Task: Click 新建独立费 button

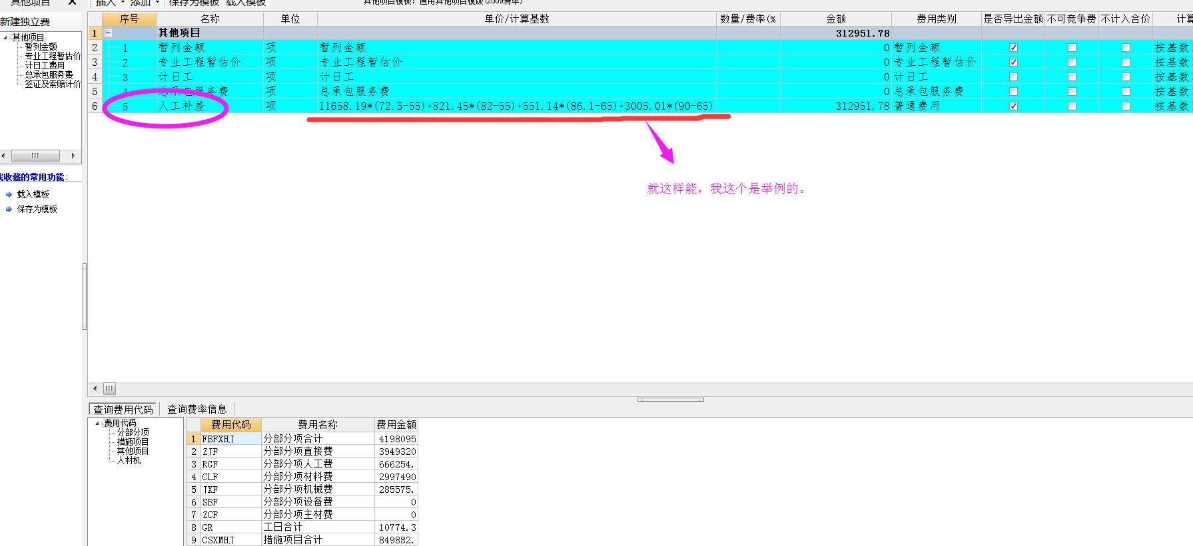Action: tap(25, 22)
